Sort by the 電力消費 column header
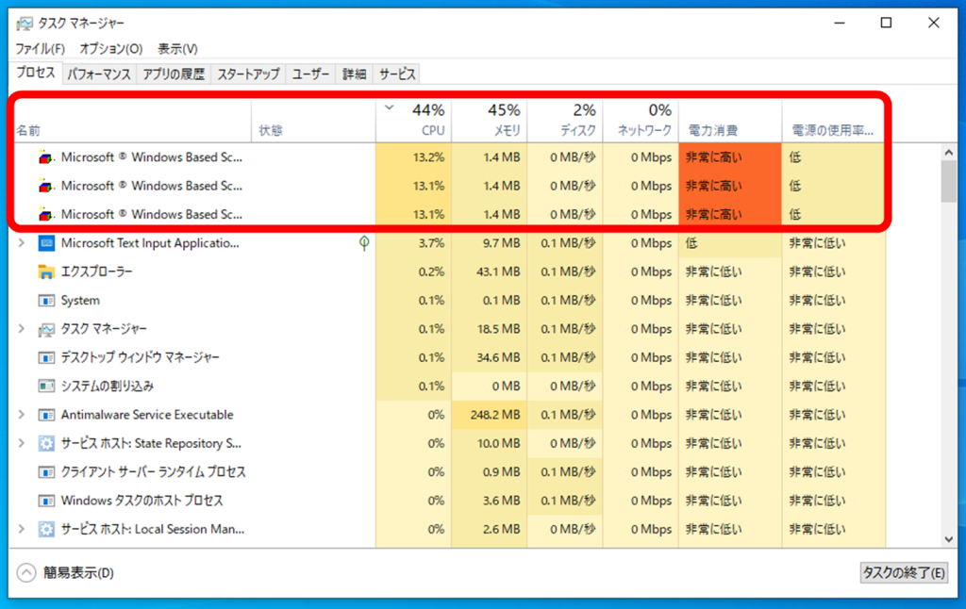This screenshot has width=966, height=609. click(730, 121)
